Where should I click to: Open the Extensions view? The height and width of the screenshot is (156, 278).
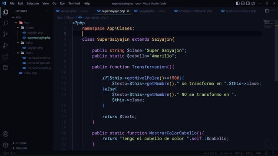tap(5, 57)
